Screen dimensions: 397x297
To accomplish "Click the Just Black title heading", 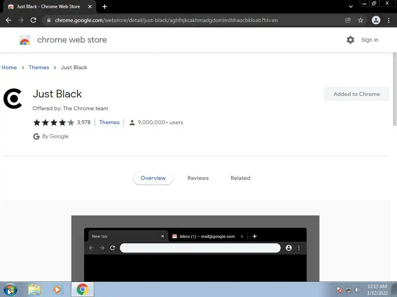I will point(57,94).
